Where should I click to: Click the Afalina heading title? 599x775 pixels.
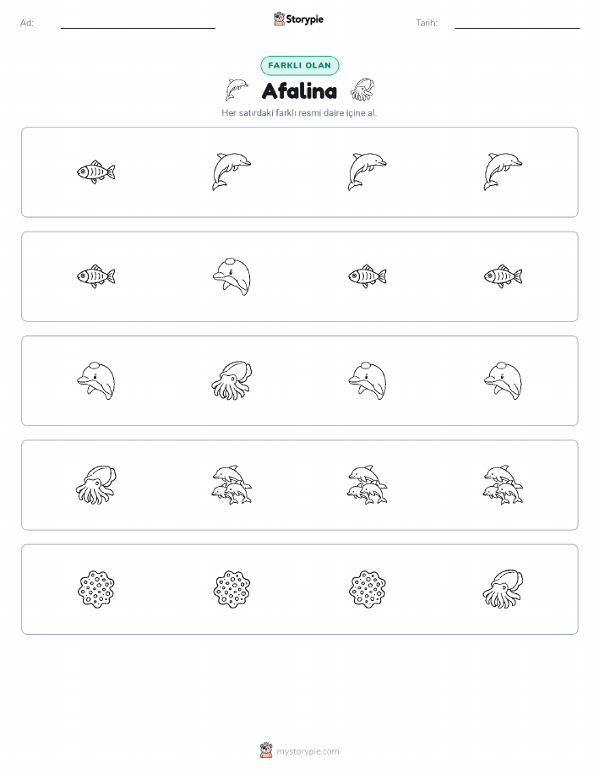click(299, 91)
